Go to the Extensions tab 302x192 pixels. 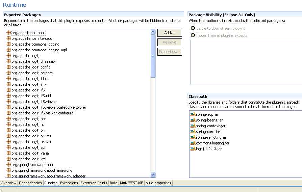coord(69,183)
